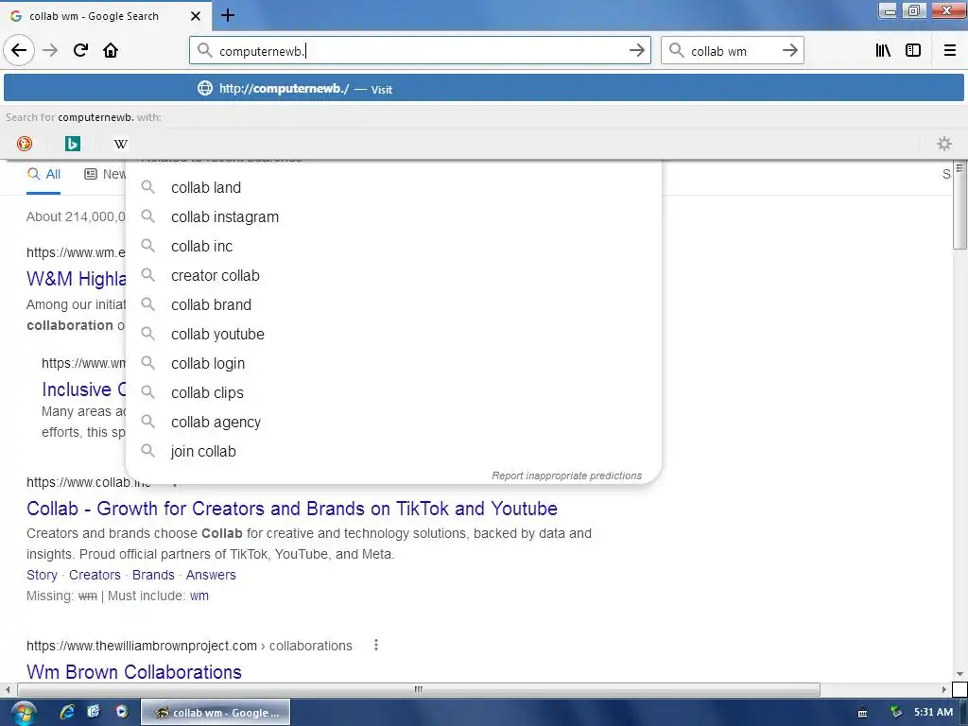968x726 pixels.
Task: Click in the address bar text field
Action: [420, 51]
